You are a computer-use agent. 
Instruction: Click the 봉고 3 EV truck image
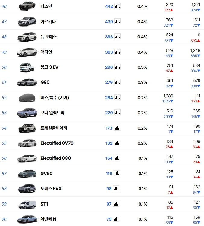[x=27, y=67]
